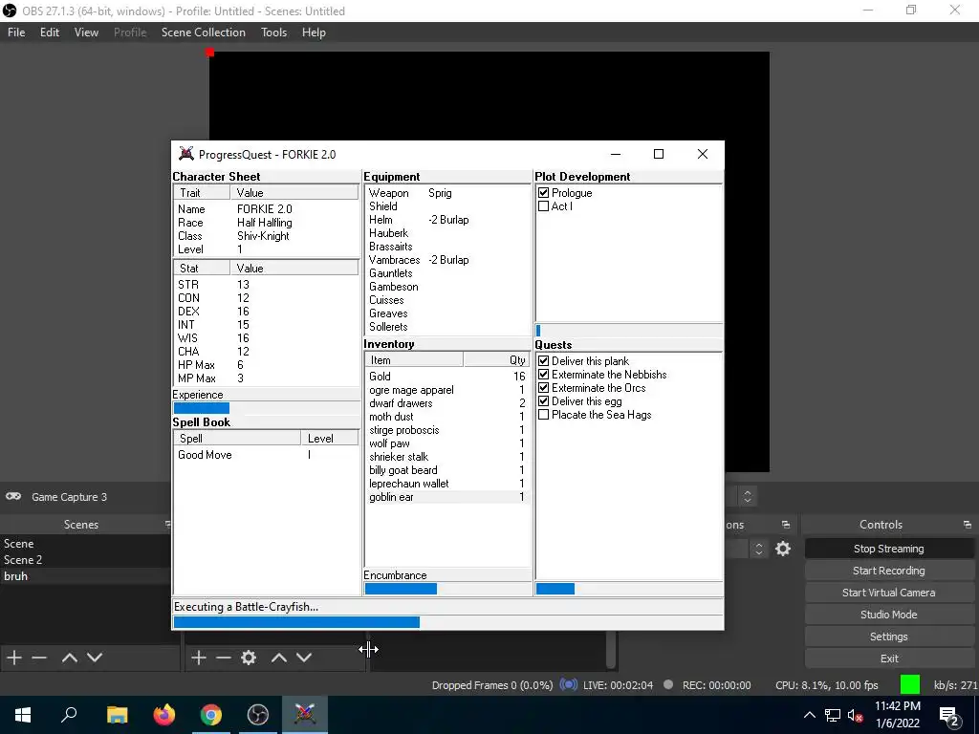This screenshot has width=979, height=734.
Task: Toggle Exterminate the Orcs checkbox
Action: click(543, 388)
